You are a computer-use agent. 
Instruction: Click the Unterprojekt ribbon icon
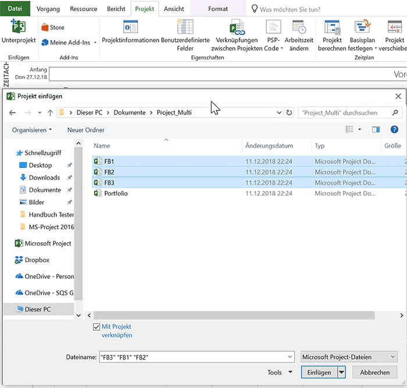tap(18, 28)
